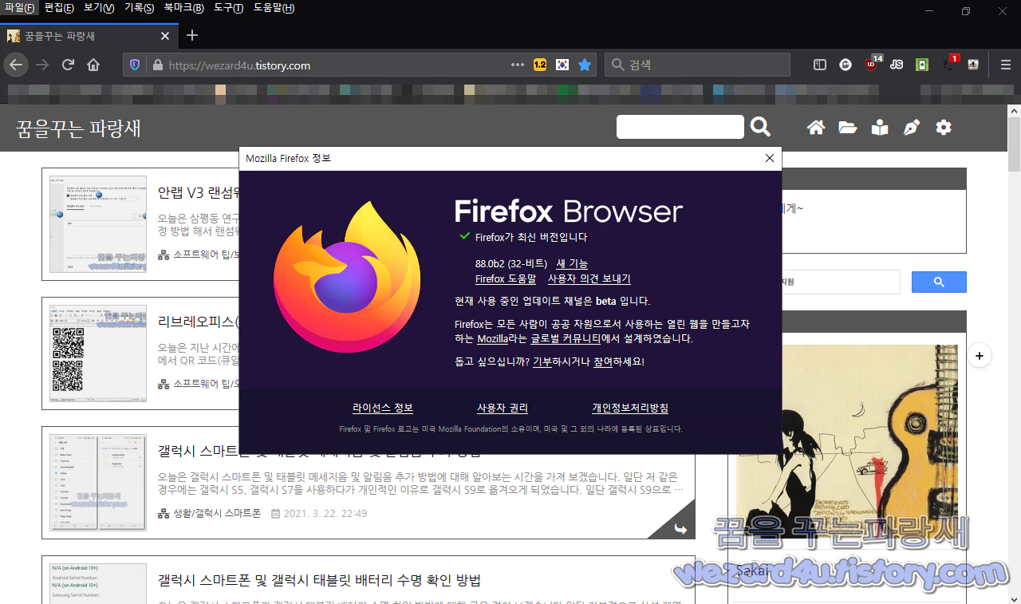
Task: Open the extension with red badge 1
Action: click(x=950, y=63)
